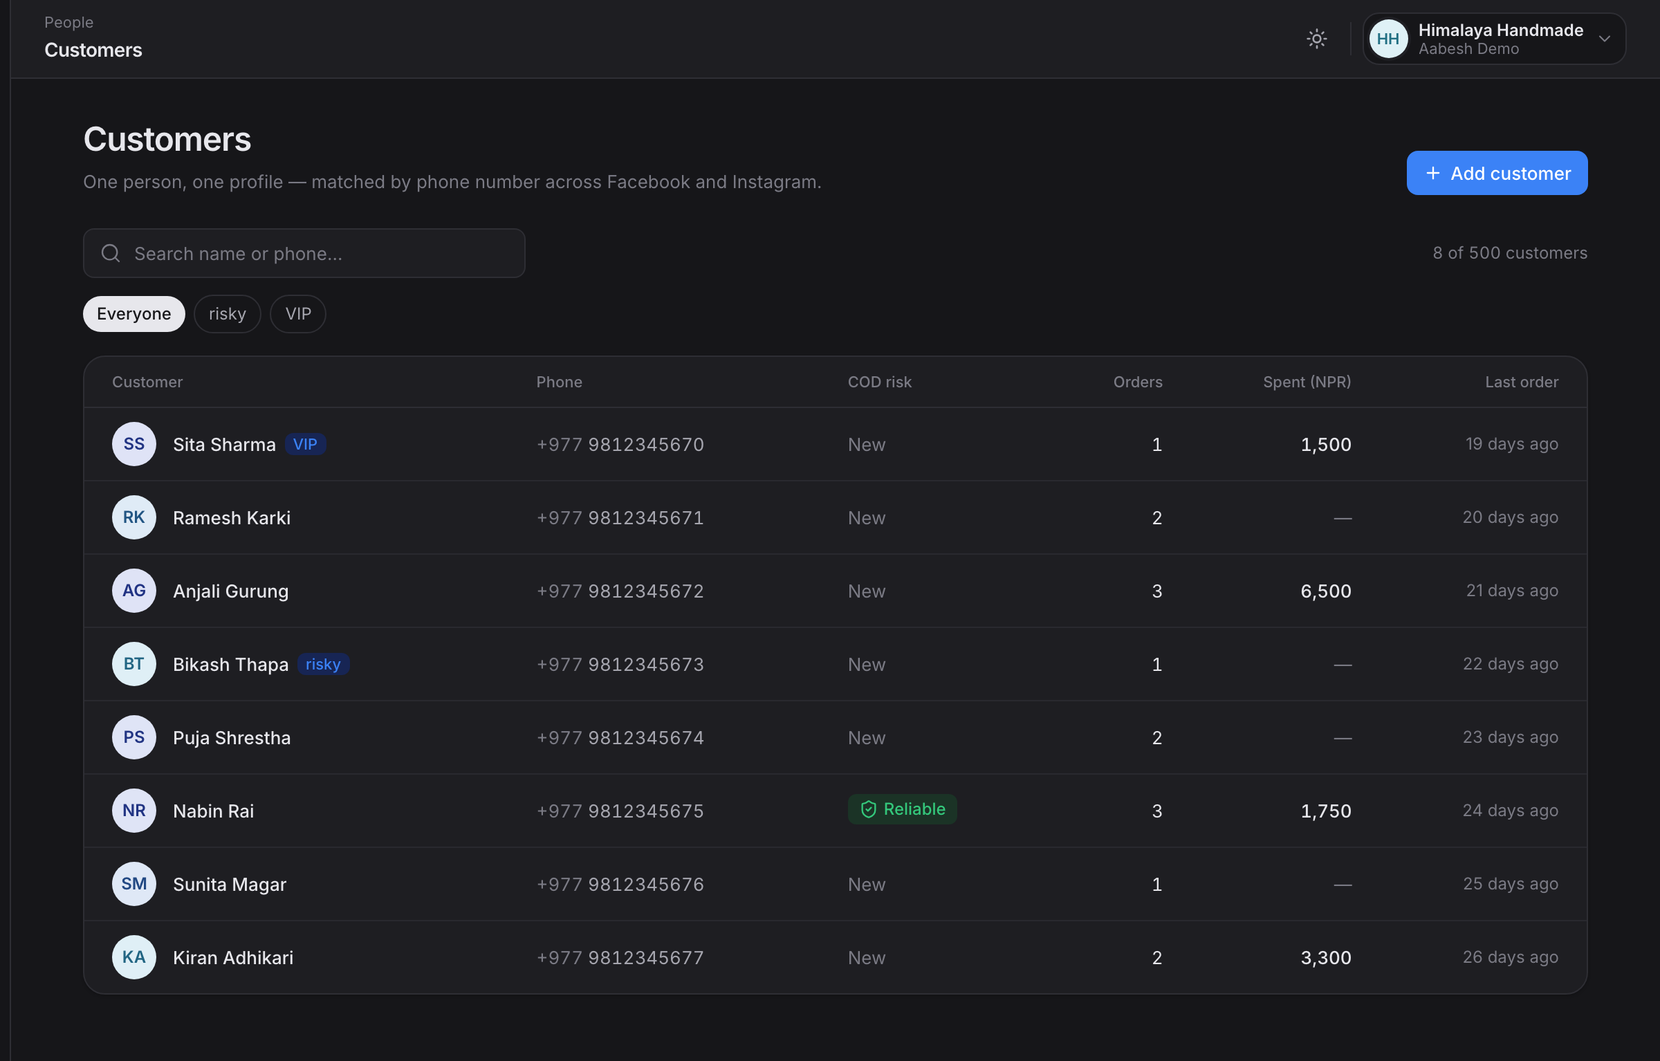
Task: Click the 25 days ago entry
Action: [x=1511, y=884]
